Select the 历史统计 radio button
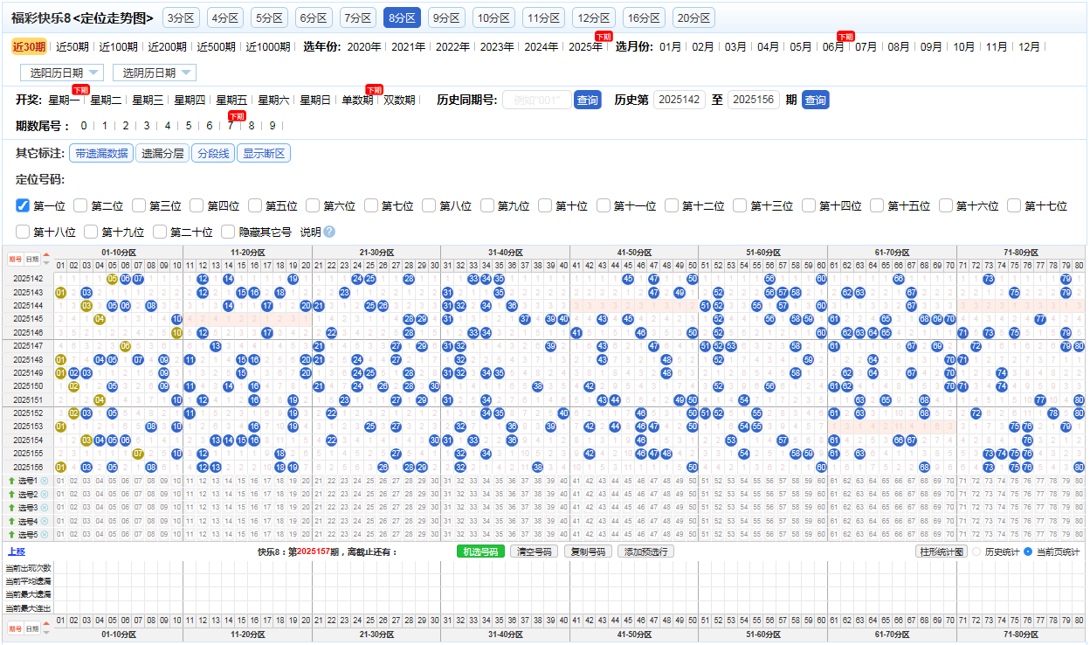The image size is (1090, 645). coord(976,551)
